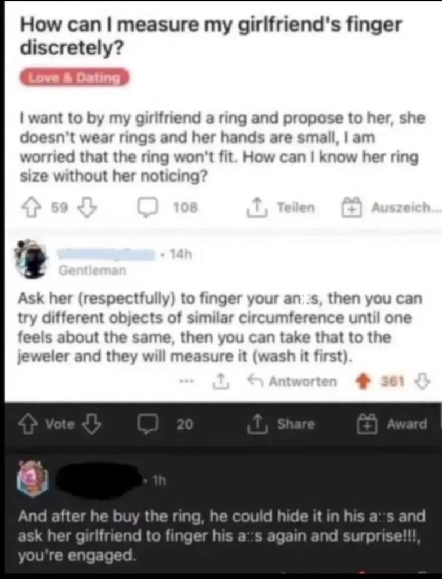Open the Love & Dating flair tag
Screen dimensions: 442x579
pyautogui.click(x=75, y=78)
